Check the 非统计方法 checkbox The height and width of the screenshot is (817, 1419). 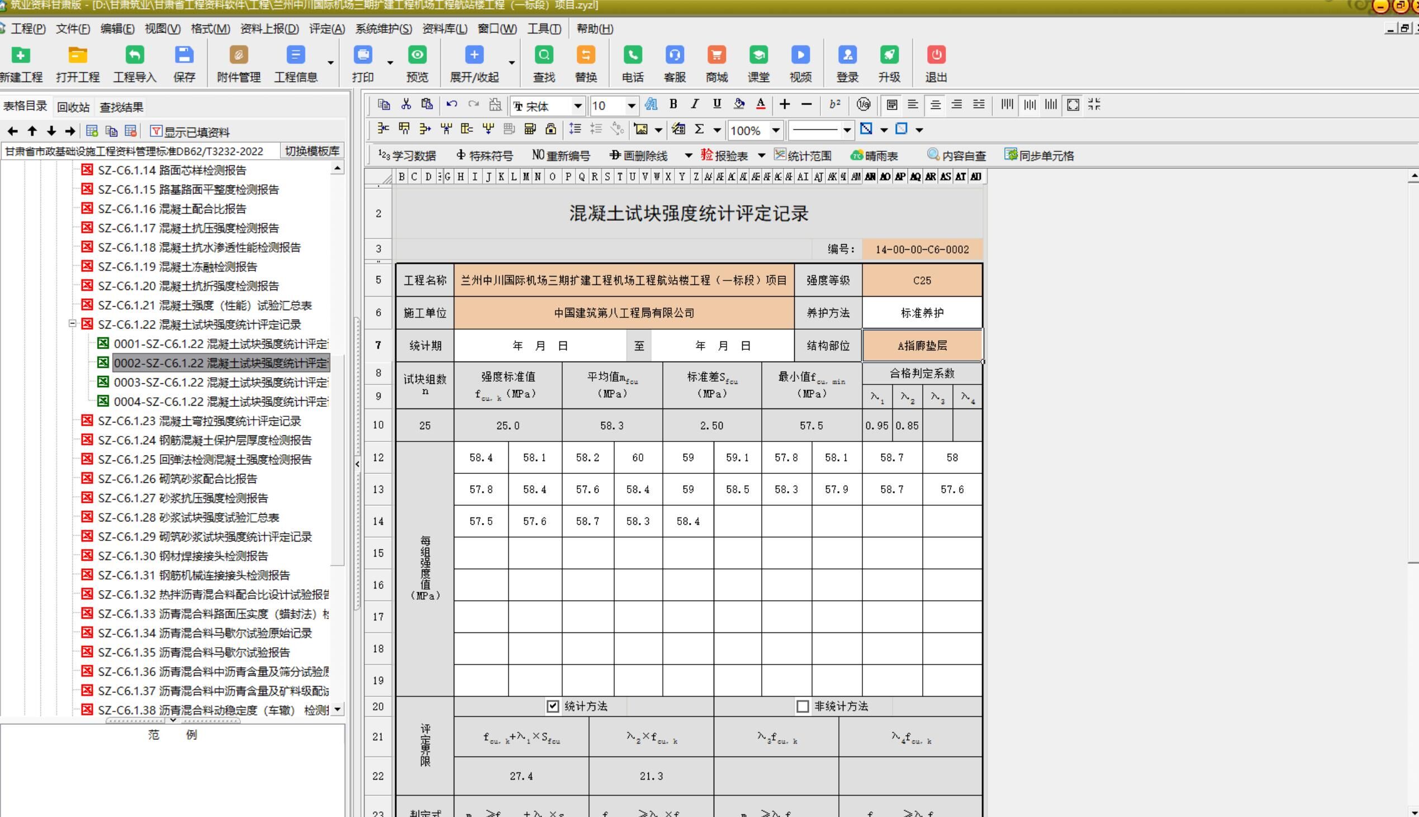point(803,706)
